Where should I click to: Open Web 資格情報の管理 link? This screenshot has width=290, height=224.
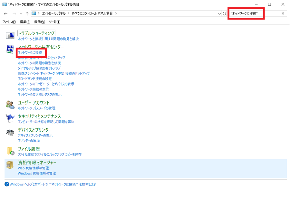[x=33, y=168]
